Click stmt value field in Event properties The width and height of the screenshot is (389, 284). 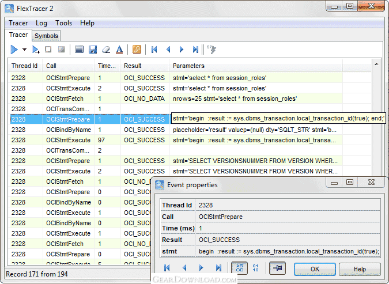coord(288,251)
